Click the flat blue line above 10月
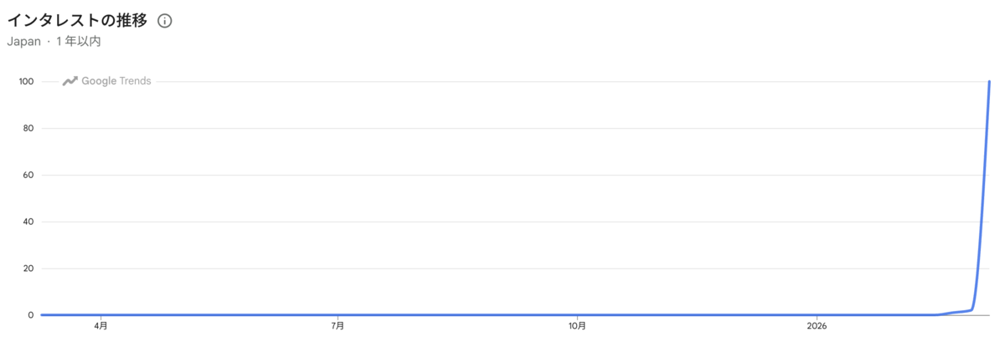Screen dimensions: 1005x347 pyautogui.click(x=576, y=315)
